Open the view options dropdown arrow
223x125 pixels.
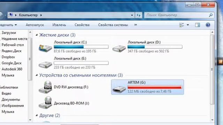[188, 25]
